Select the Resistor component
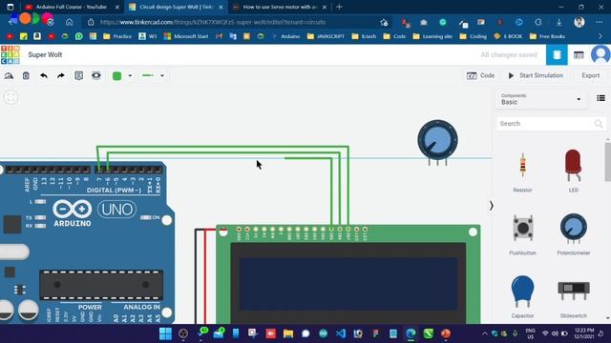Viewport: 611px width, 343px height. [522, 171]
